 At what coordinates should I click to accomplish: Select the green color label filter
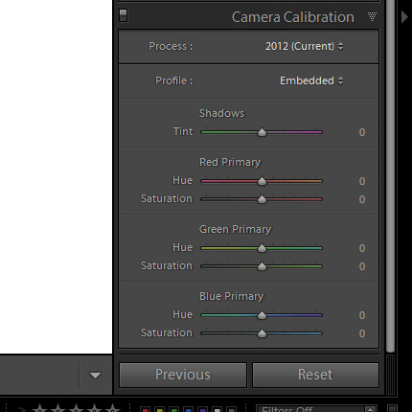(174, 409)
